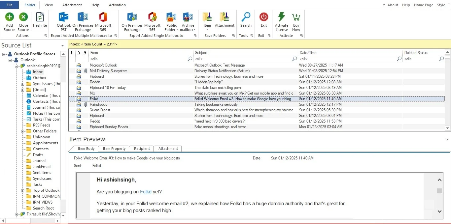
Task: Switch to the Item Property tab
Action: [114, 149]
